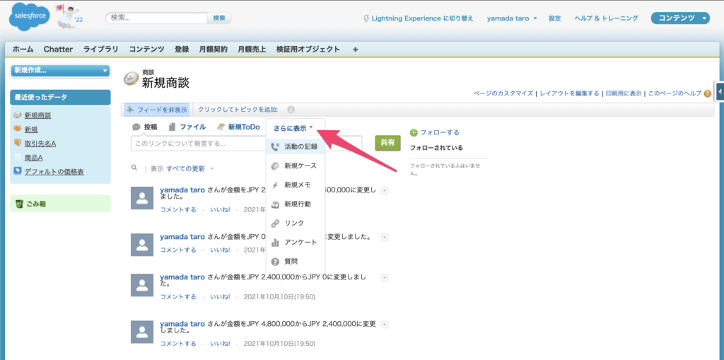Collapse the さらに表示 dropdown
Image resolution: width=724 pixels, height=360 pixels.
pyautogui.click(x=293, y=128)
